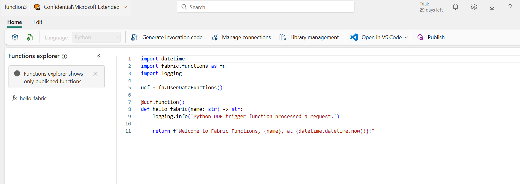Click the Functions explorer info icon

(64, 56)
